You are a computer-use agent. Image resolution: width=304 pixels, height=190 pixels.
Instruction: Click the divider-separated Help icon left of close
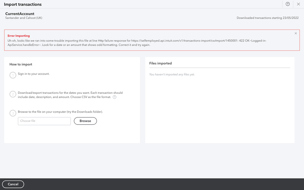[x=288, y=4]
